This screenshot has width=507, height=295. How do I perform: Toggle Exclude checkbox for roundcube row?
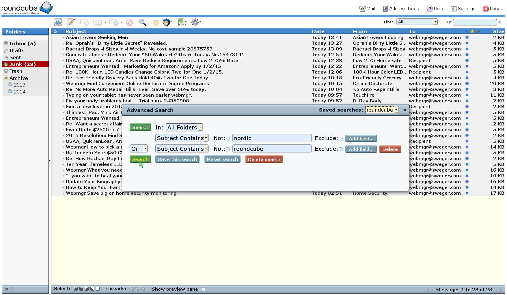340,149
